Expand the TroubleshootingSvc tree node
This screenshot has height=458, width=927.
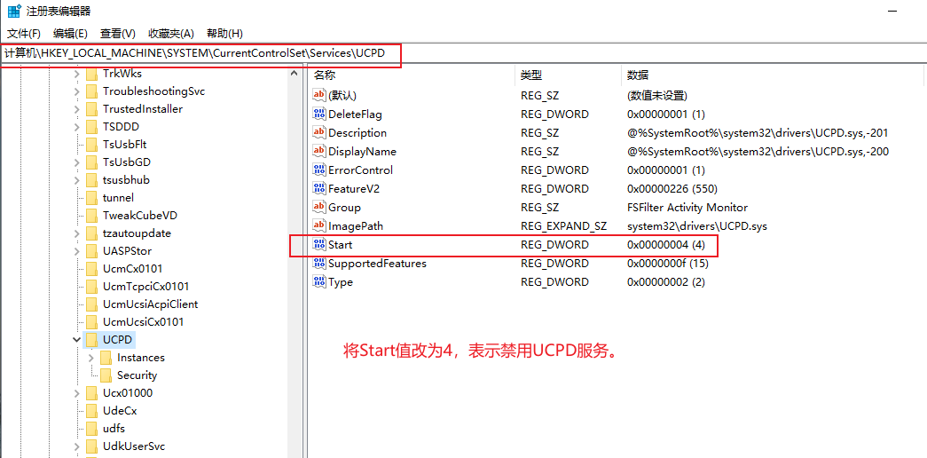pos(77,91)
